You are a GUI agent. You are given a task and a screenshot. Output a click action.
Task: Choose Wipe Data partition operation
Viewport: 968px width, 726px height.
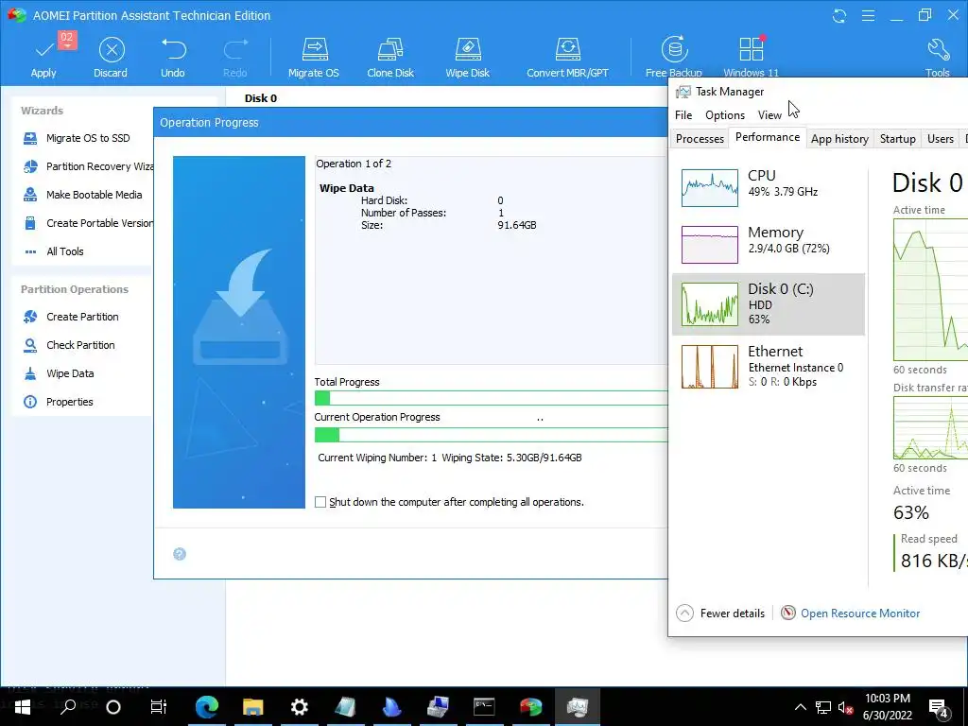click(x=58, y=373)
